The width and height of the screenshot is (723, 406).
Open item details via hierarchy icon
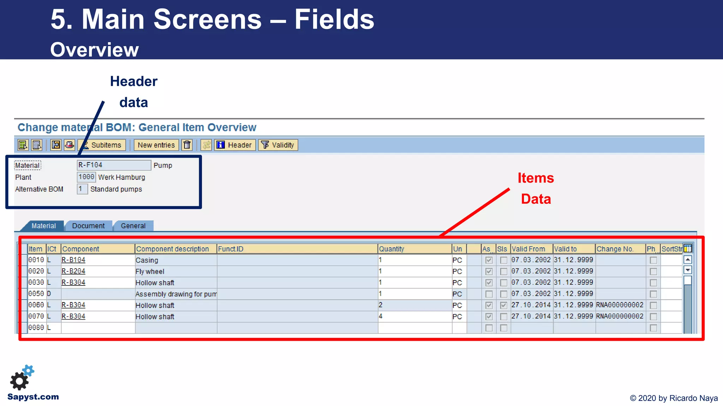(x=56, y=145)
